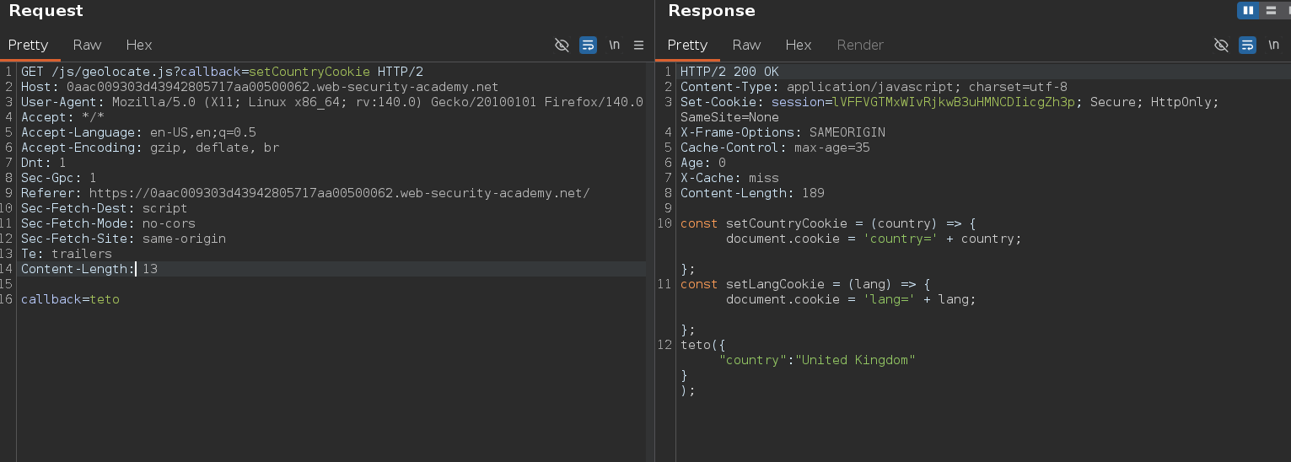1291x462 pixels.
Task: Click the Cache-Control: max-age=35 header
Action: point(775,148)
